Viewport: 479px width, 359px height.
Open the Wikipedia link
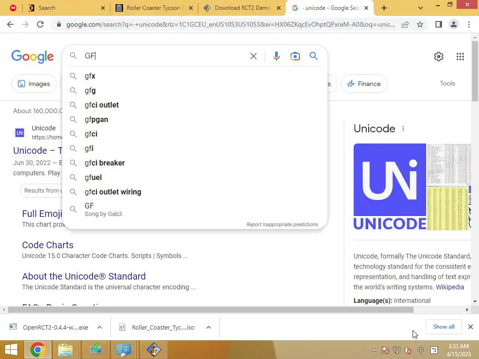(450, 287)
